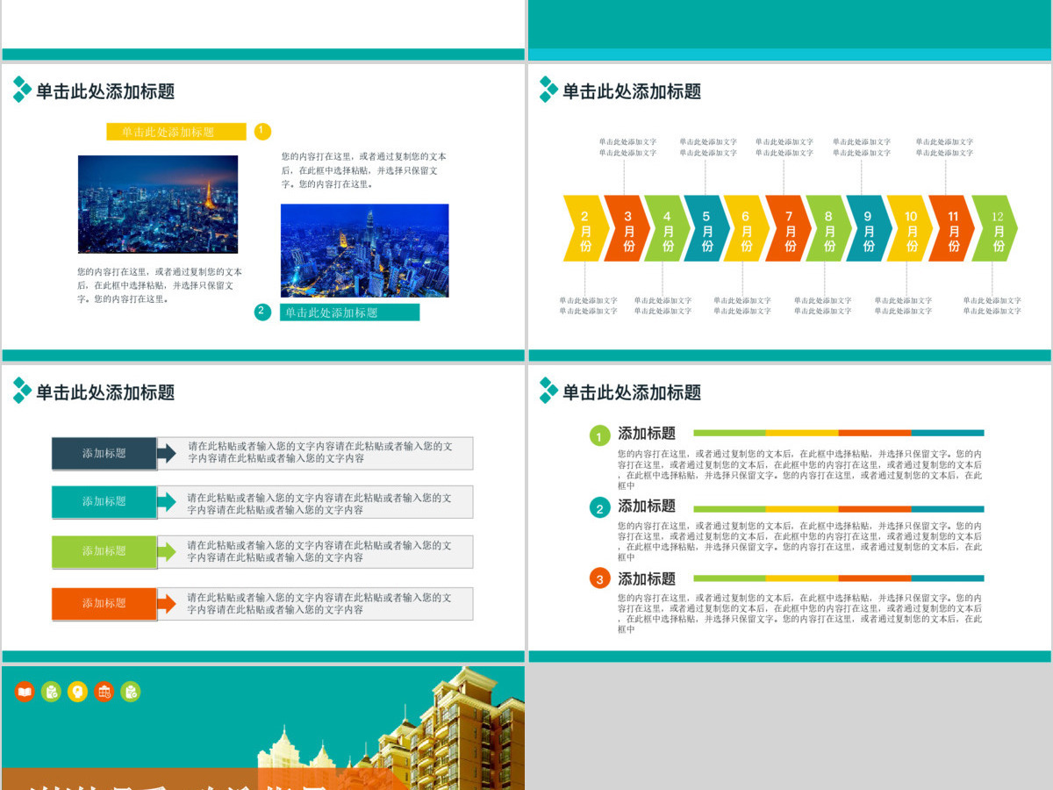
Task: Click the caption text below the 12月份 chevron
Action: [x=992, y=305]
